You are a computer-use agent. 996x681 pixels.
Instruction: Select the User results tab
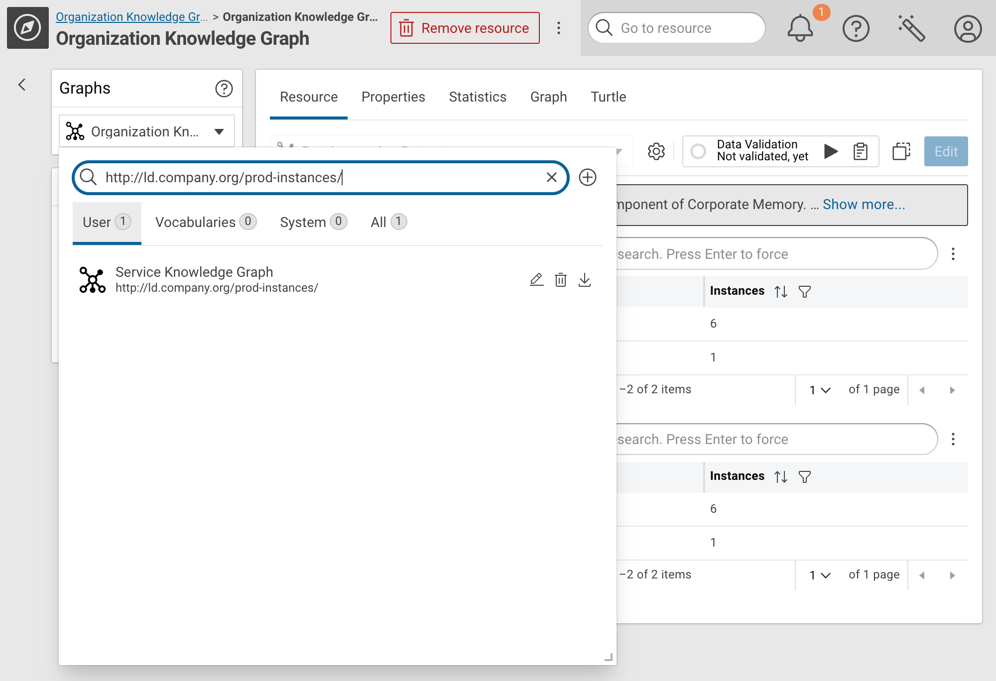point(107,223)
